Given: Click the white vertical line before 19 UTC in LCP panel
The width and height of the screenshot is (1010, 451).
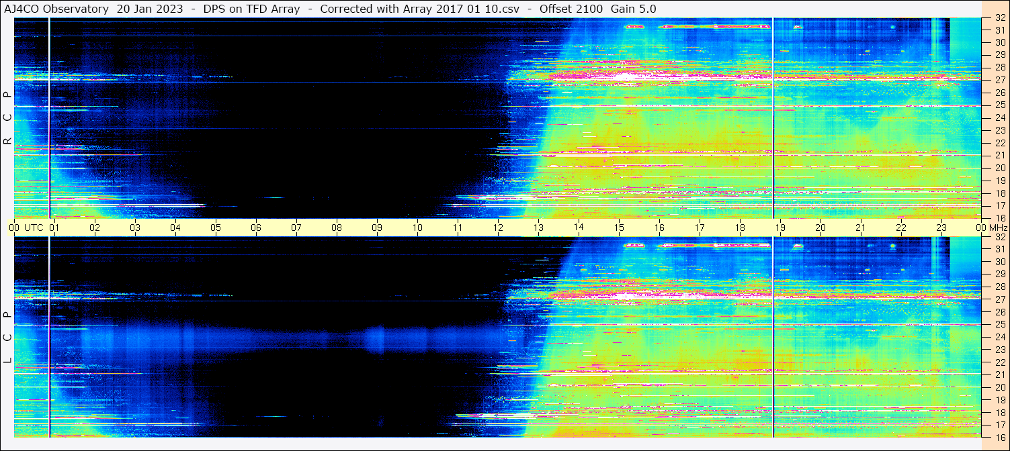Looking at the screenshot, I should [x=773, y=337].
